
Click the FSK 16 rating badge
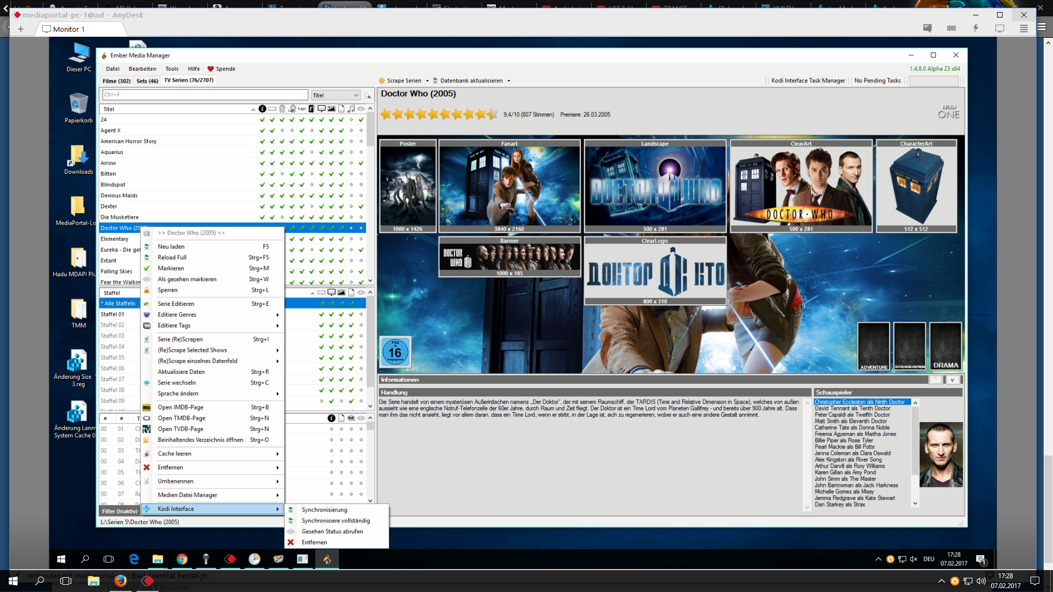395,351
